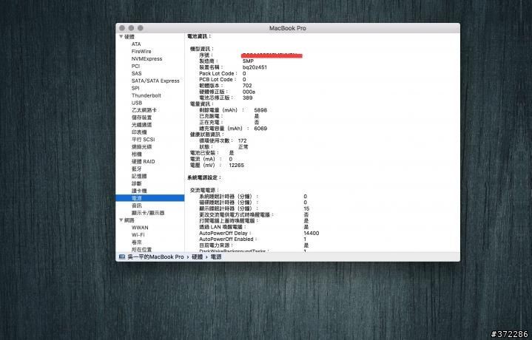Click 硬體 in the bottom path bar
This screenshot has height=340, width=532.
pyautogui.click(x=197, y=257)
